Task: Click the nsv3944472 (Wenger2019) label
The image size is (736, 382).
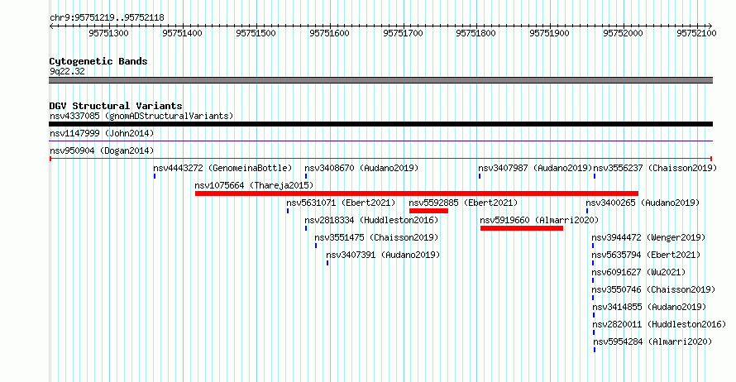Action: [648, 237]
